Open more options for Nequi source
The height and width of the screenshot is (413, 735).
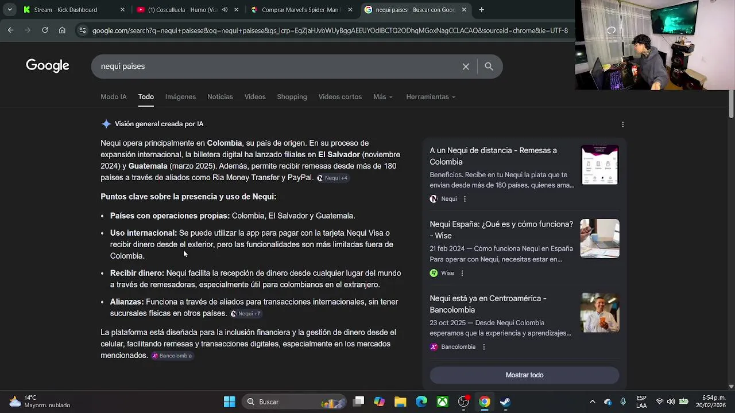(x=465, y=199)
